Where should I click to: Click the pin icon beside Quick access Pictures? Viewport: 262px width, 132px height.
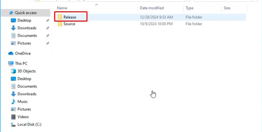point(48,43)
